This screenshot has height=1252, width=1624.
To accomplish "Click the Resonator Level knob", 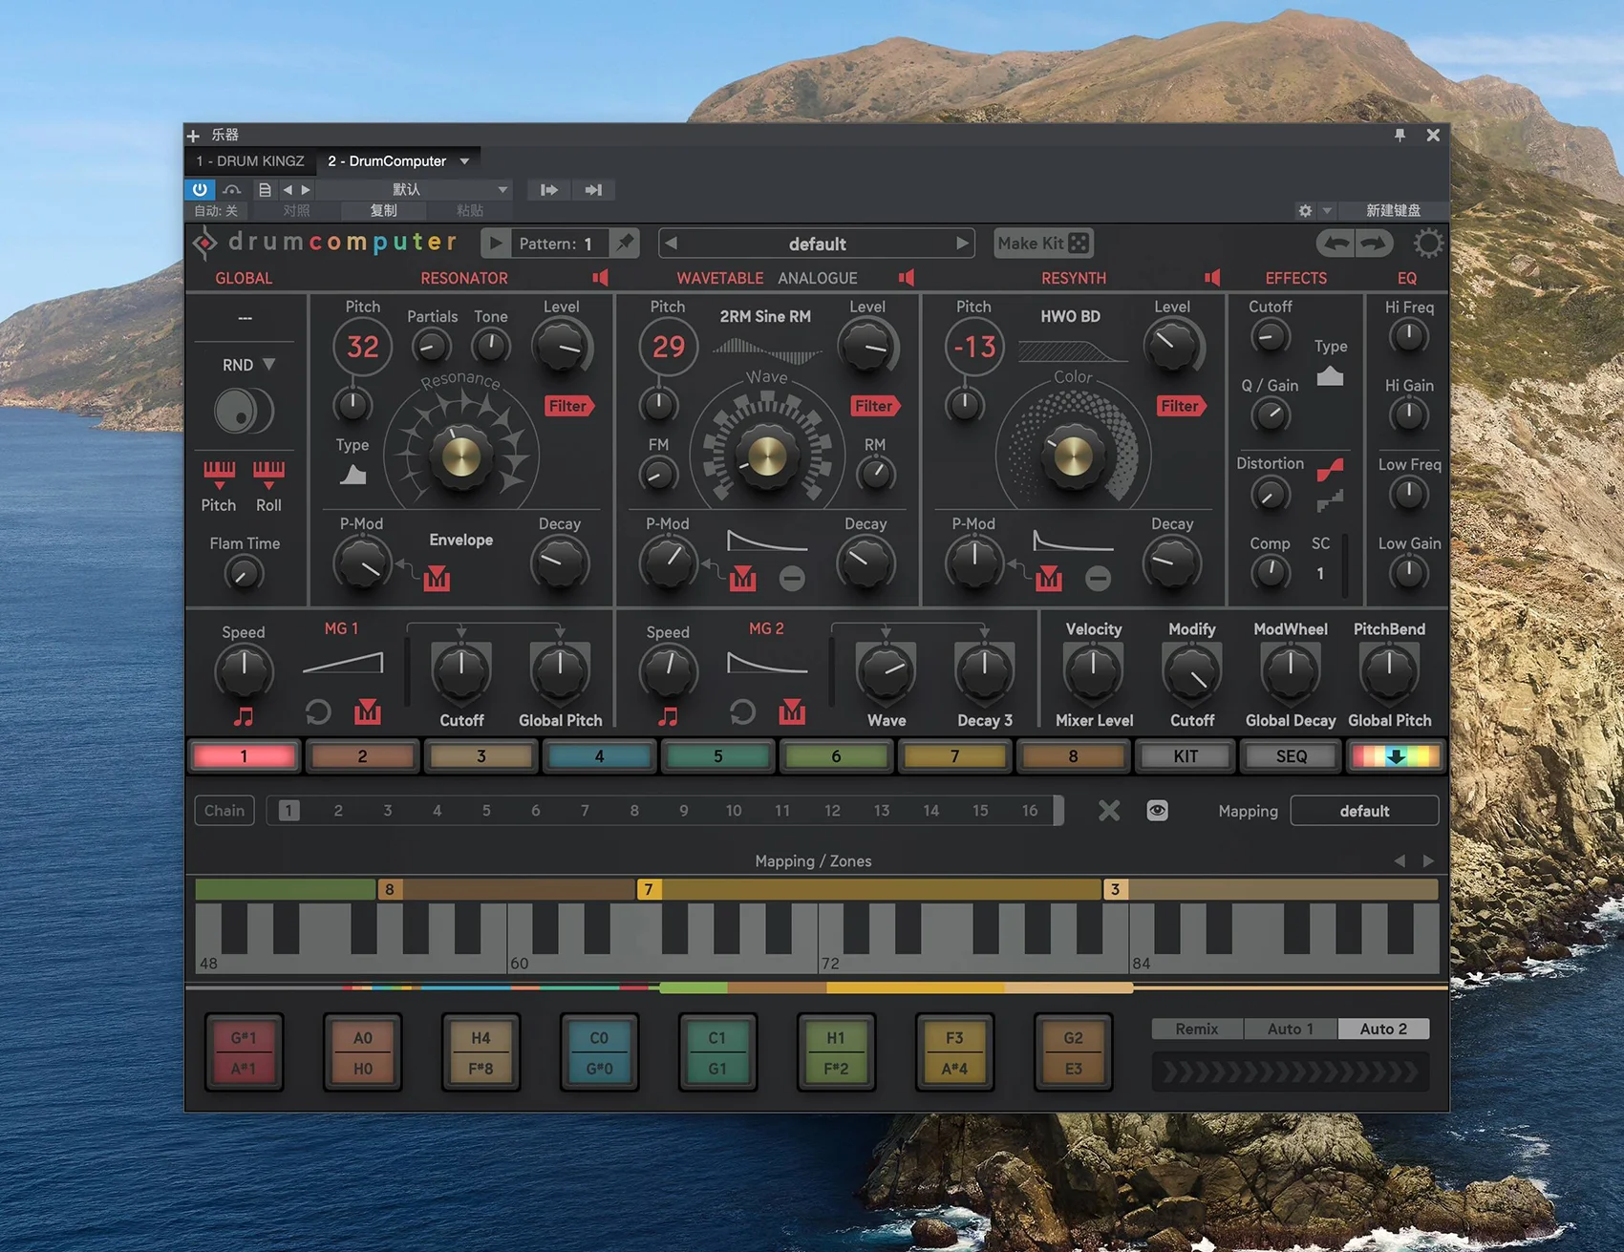I will click(562, 347).
